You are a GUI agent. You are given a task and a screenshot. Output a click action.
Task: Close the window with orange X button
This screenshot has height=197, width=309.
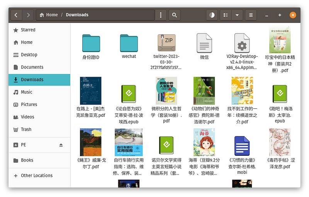(x=293, y=15)
